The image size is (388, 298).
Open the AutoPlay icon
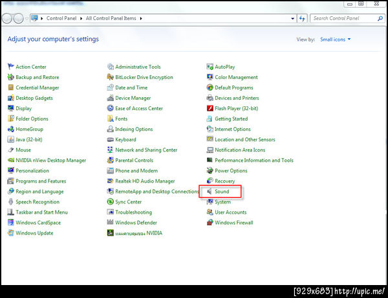pos(210,67)
